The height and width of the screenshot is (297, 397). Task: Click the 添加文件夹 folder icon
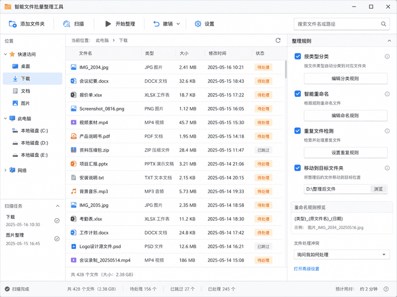pyautogui.click(x=13, y=24)
